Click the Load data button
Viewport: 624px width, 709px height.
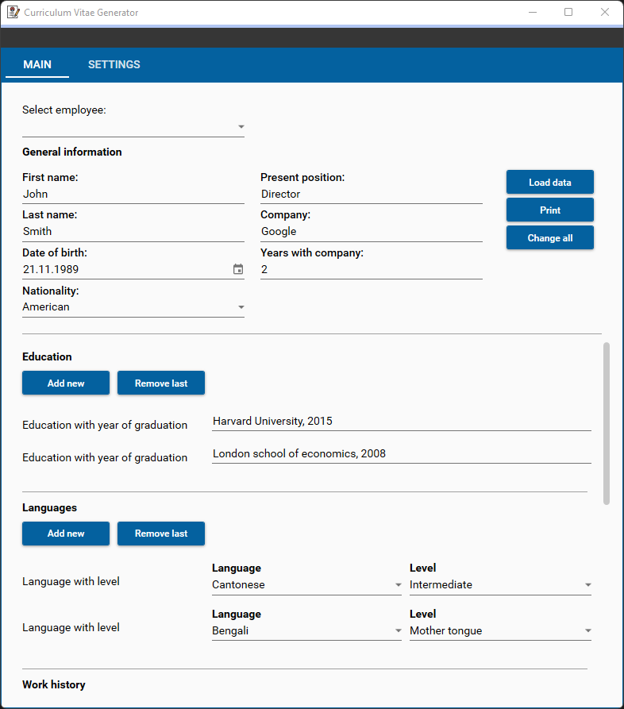tap(550, 183)
